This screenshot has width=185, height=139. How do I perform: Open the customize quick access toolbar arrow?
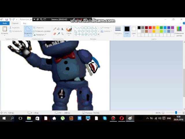(x=17, y=19)
